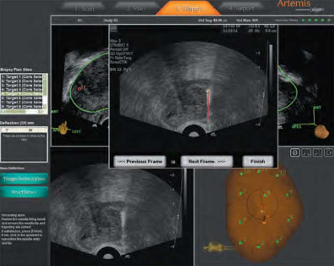Image resolution: width=334 pixels, height=266 pixels.
Task: Open the 2. Plan tab
Action: click(x=137, y=9)
